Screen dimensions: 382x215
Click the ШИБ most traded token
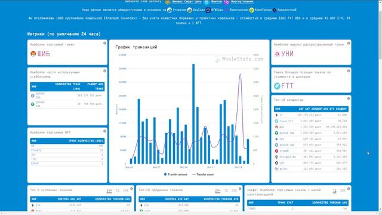click(x=44, y=54)
